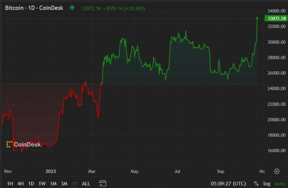
Task: Select the 1D time range
Action: [31, 184]
